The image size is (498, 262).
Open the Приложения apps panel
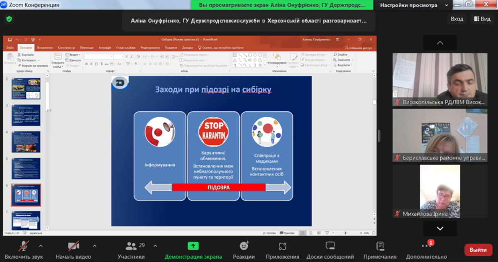coord(283,246)
